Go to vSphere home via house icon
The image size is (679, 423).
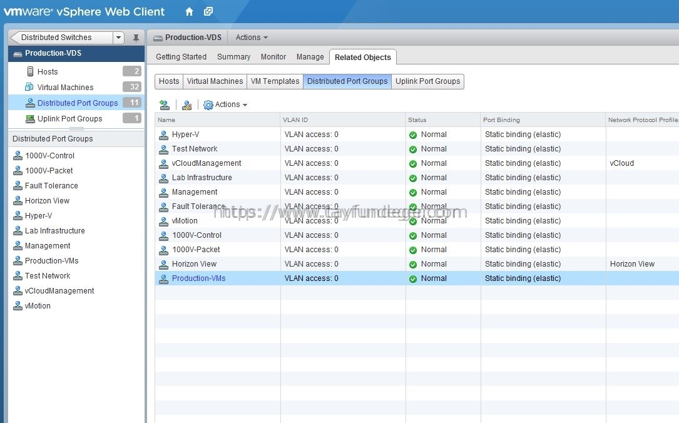(189, 12)
